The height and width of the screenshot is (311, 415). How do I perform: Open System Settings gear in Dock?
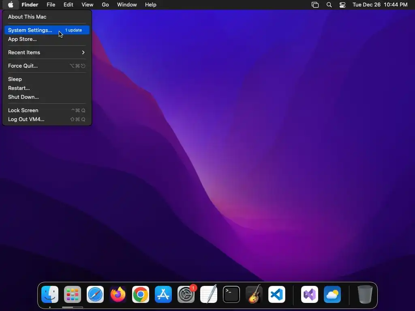(186, 294)
